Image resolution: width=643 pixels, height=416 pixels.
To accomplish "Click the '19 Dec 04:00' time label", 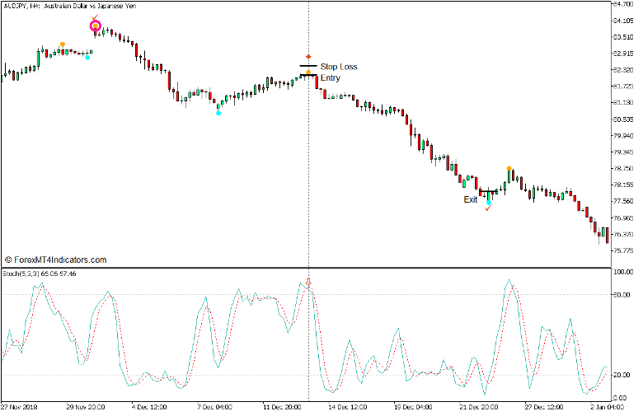I will pos(413,407).
